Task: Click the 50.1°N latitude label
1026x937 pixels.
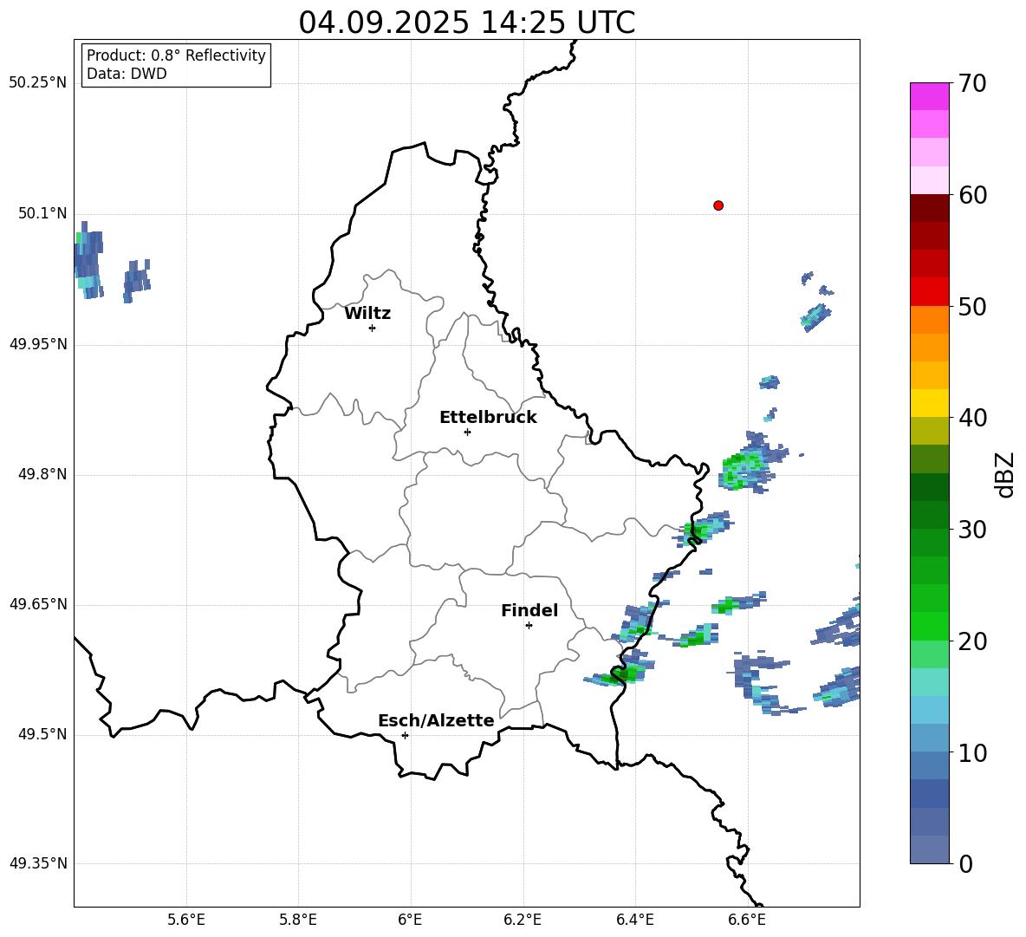Action: pos(42,213)
